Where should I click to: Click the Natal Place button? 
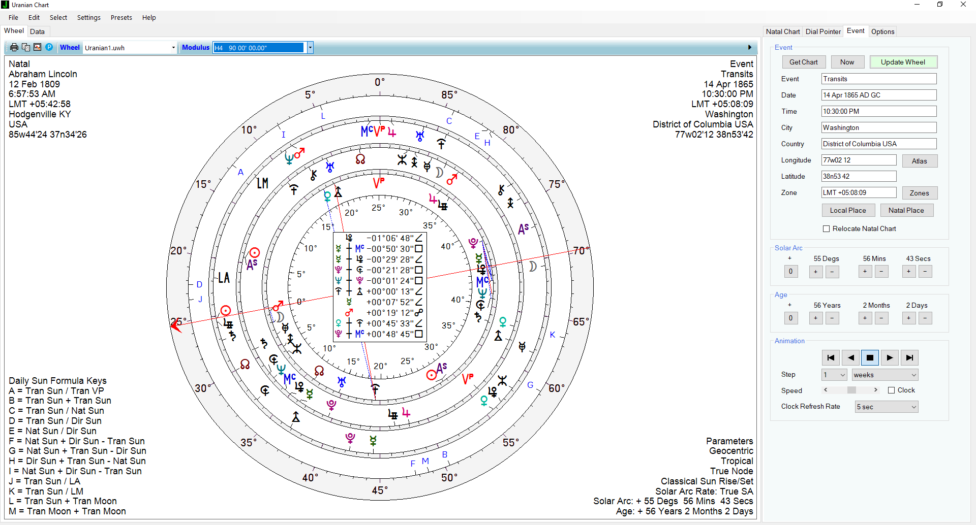906,210
